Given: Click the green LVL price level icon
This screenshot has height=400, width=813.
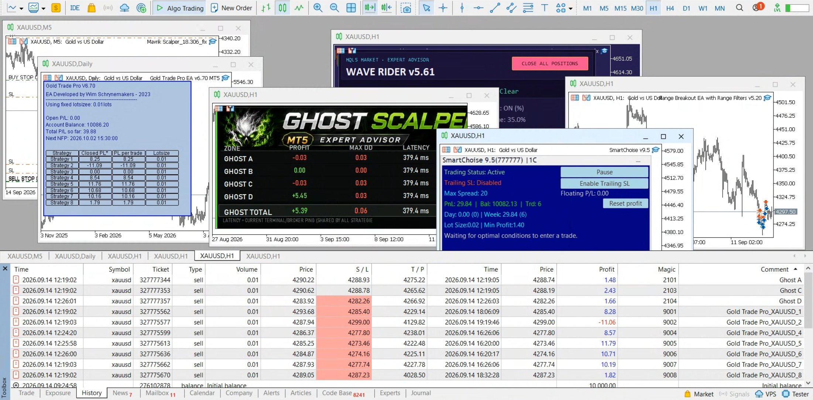Looking at the screenshot, I should click(x=777, y=8).
